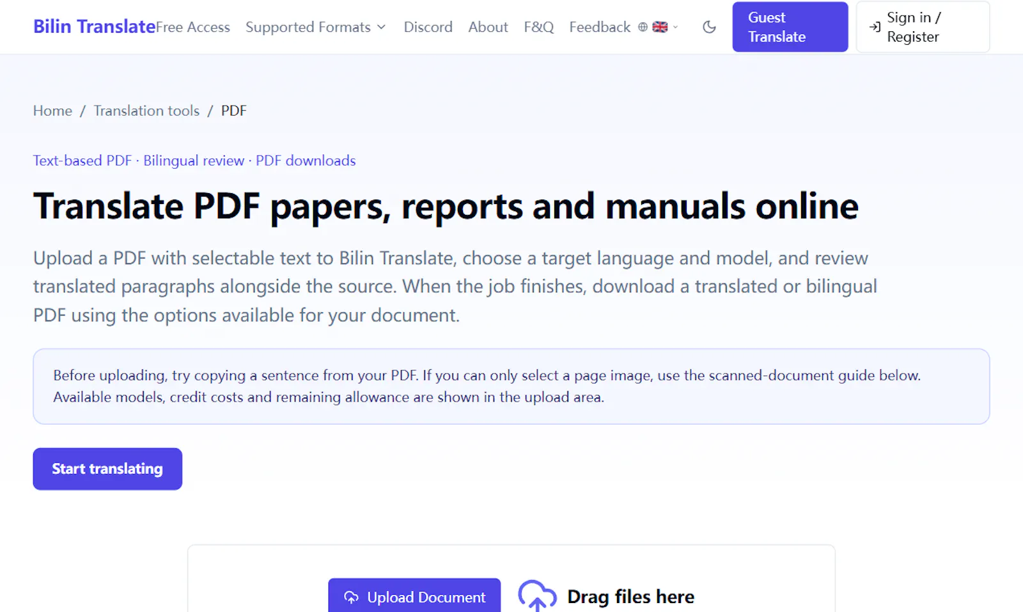Open the Discord link

click(428, 27)
